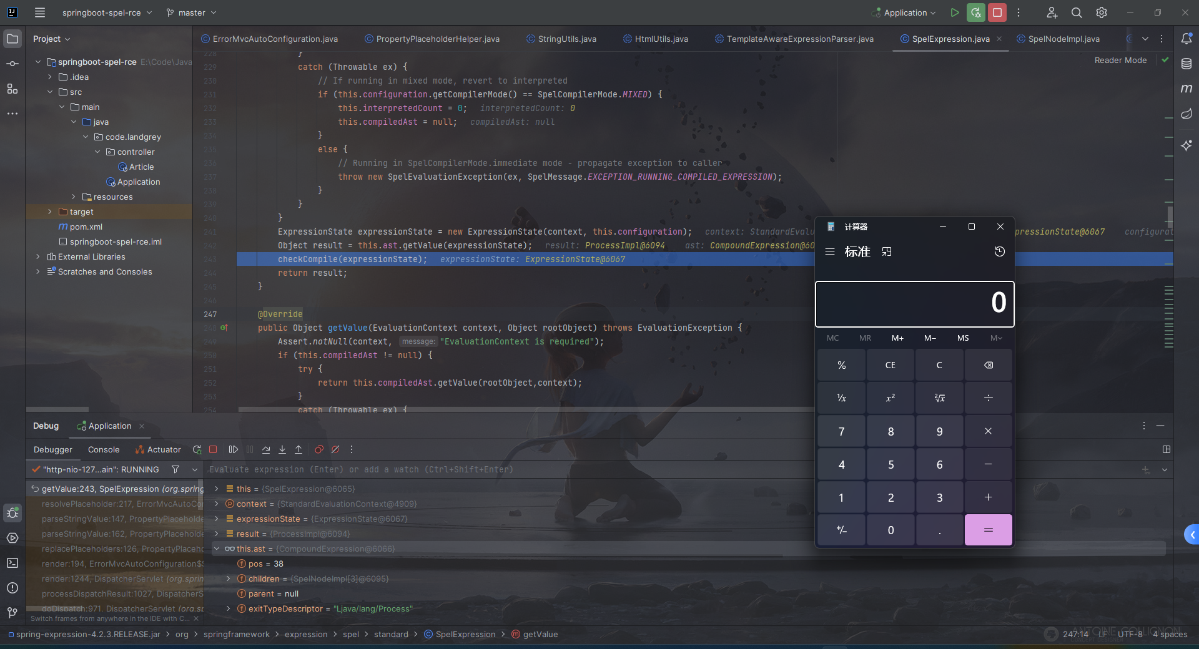Image resolution: width=1199 pixels, height=649 pixels.
Task: Run the Application configuration
Action: (x=954, y=12)
